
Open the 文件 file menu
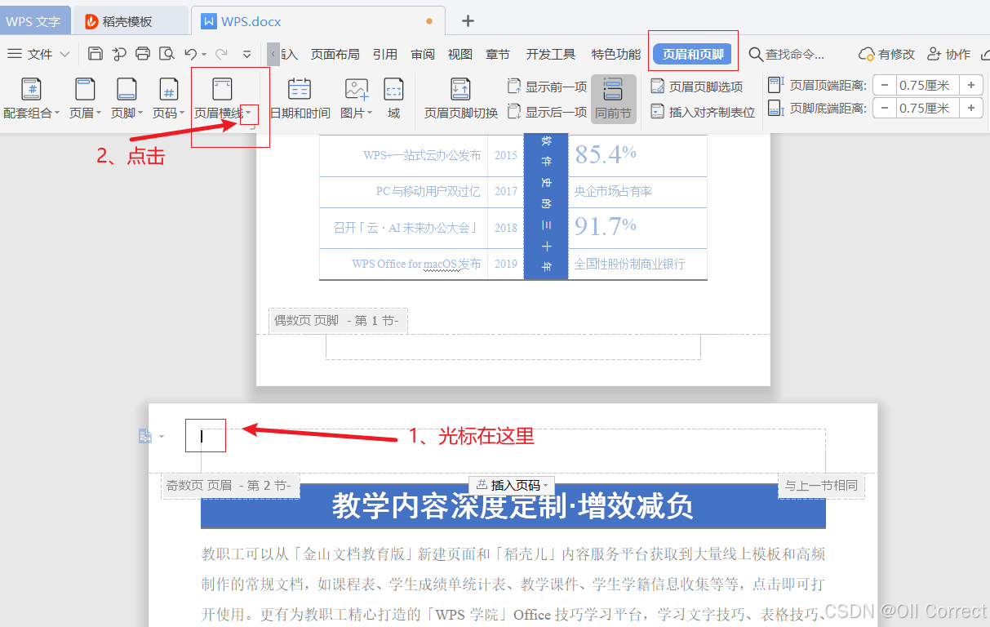click(x=40, y=54)
